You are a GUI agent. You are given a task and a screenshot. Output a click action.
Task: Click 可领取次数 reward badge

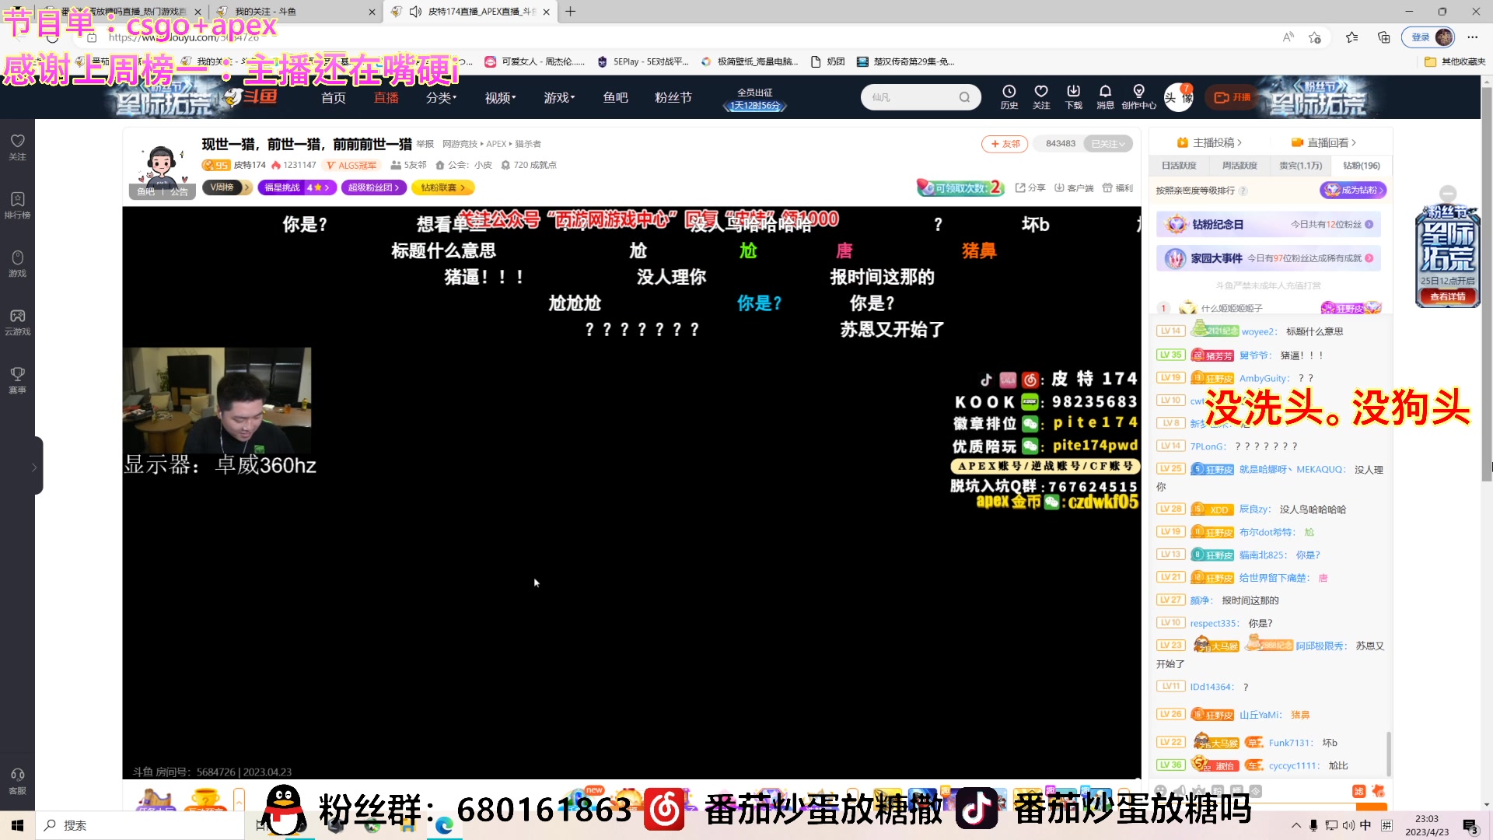tap(961, 187)
